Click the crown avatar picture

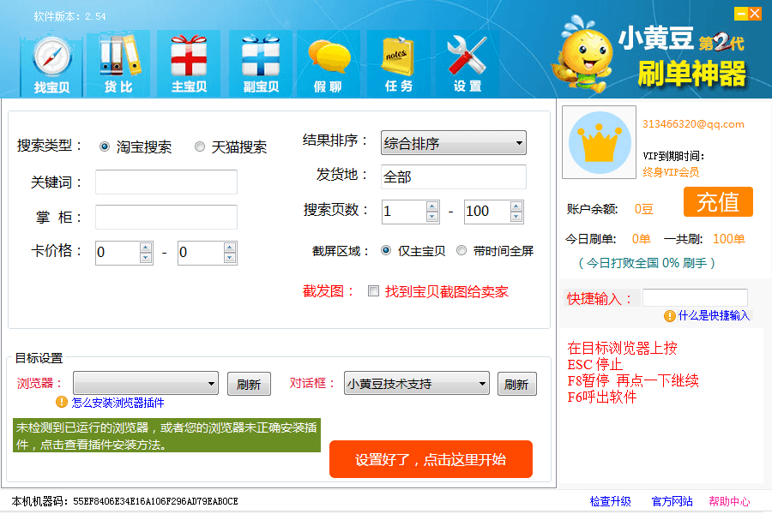(600, 142)
